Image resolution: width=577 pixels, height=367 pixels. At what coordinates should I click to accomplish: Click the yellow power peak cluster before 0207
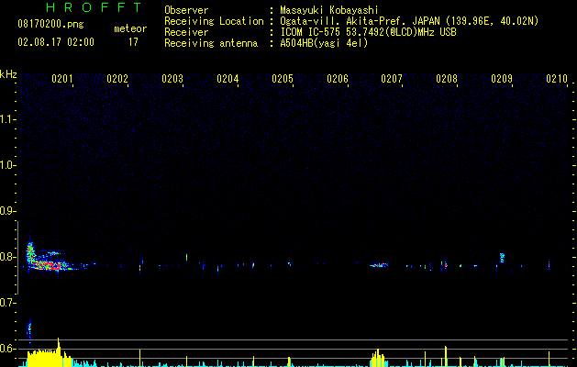pos(378,358)
